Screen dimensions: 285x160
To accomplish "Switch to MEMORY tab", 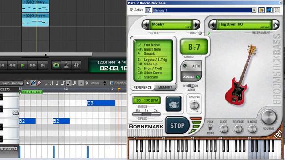I will 165,88.
